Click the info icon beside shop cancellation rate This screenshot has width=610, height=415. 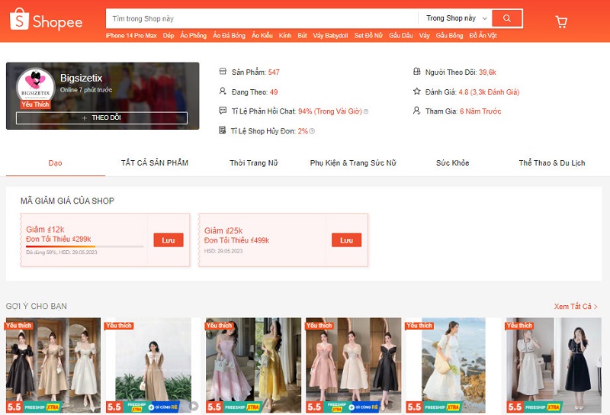tap(312, 131)
